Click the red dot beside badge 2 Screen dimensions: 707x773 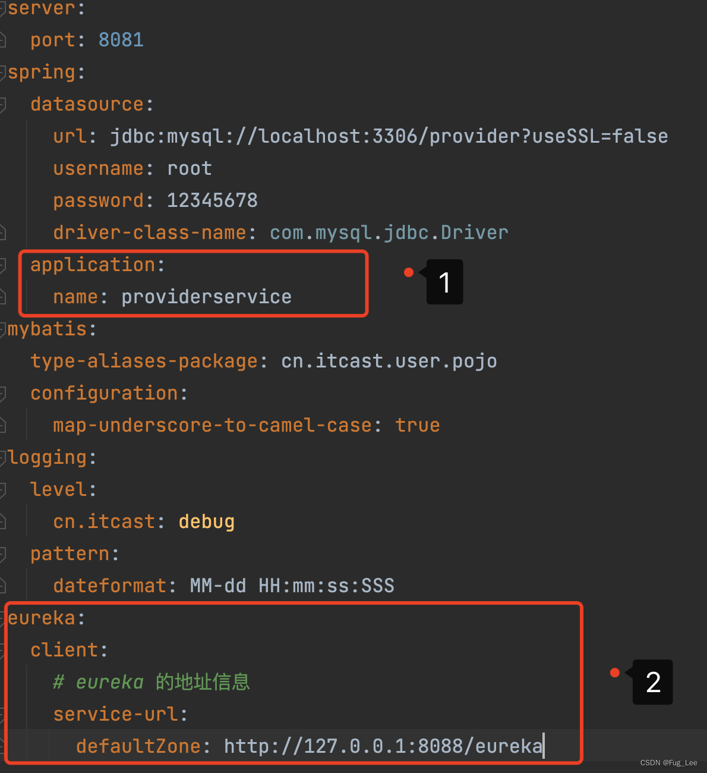tap(615, 673)
